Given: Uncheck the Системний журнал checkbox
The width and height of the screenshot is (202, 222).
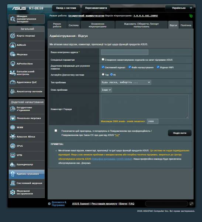Looking at the screenshot, I should (x=103, y=67).
